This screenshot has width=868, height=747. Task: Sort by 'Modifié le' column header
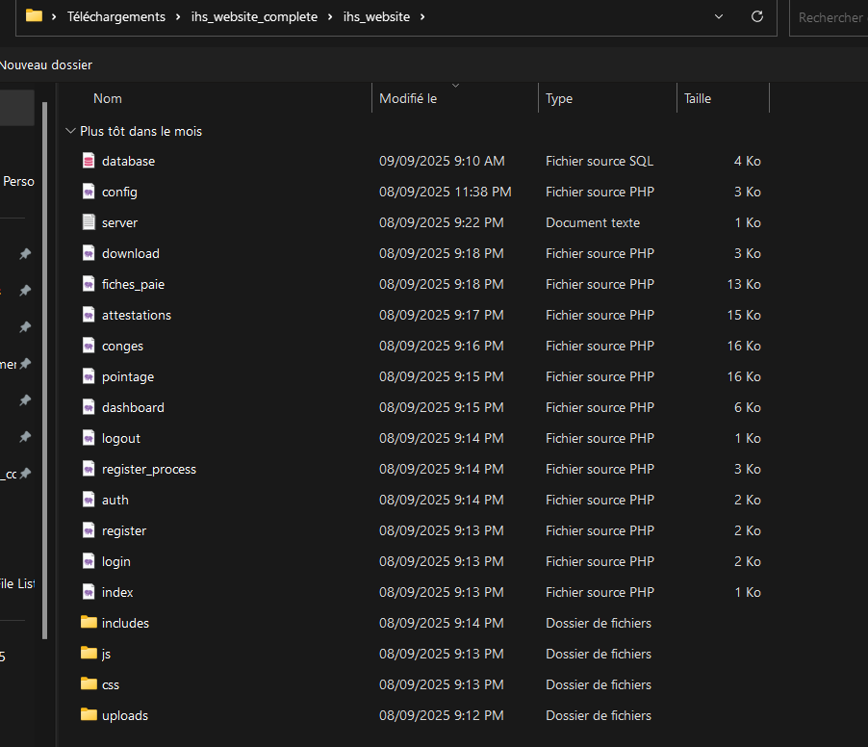click(x=408, y=98)
